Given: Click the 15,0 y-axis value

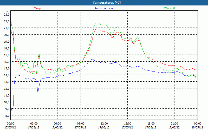Looking at the screenshot, I should [x=7, y=68].
